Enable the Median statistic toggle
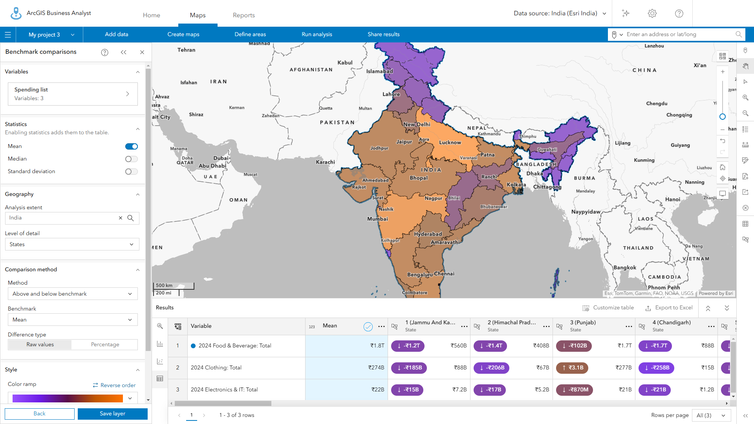This screenshot has height=424, width=754. pos(131,159)
